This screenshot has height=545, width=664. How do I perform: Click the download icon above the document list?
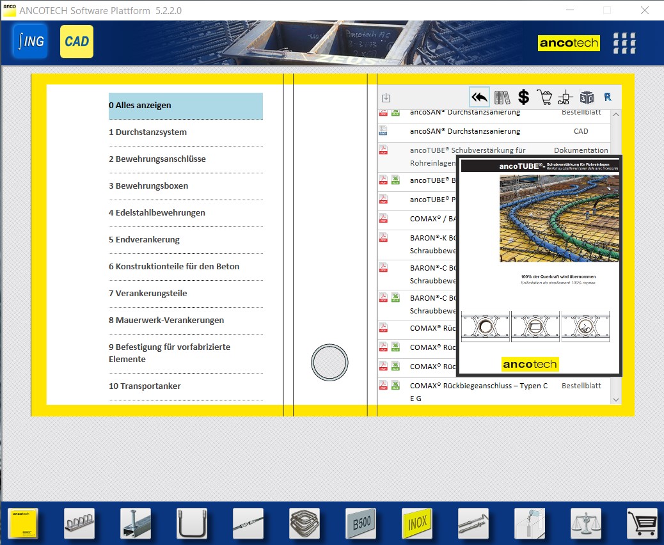(x=386, y=98)
